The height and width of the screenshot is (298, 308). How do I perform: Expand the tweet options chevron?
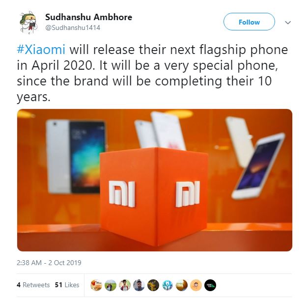[x=288, y=23]
